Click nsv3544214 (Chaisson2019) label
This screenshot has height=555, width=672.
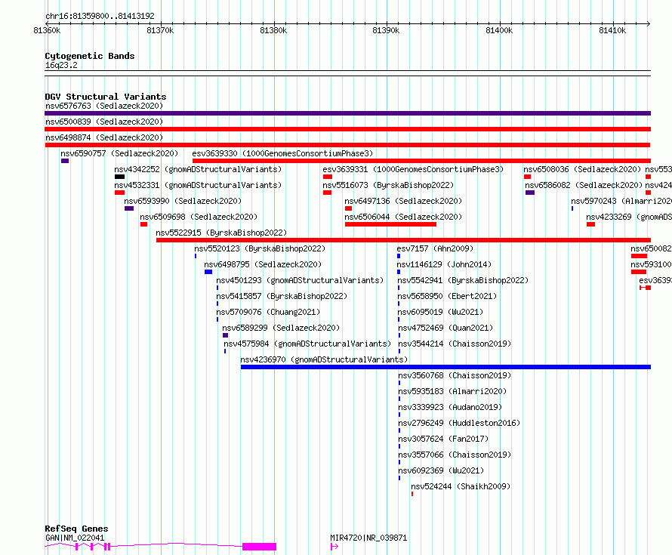pyautogui.click(x=455, y=344)
